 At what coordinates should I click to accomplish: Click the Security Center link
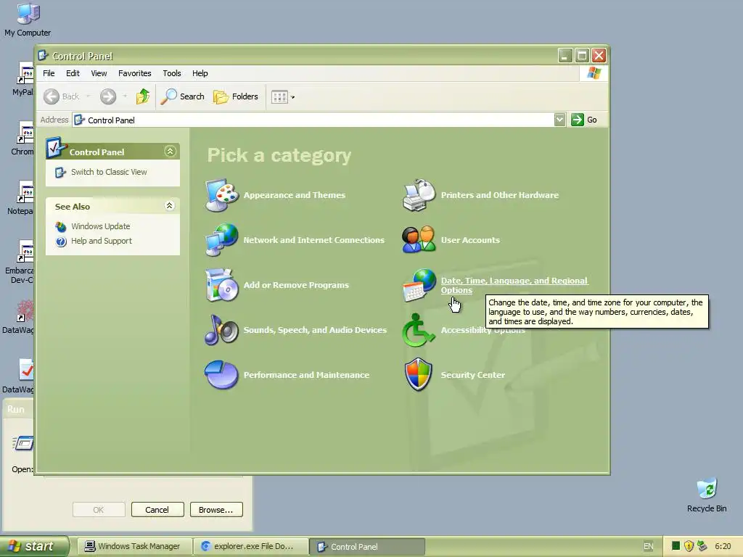click(x=472, y=375)
